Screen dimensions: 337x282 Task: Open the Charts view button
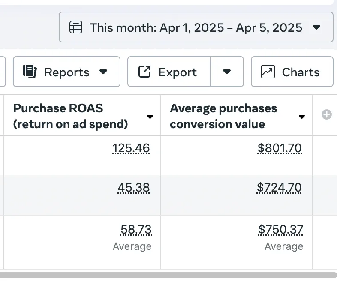(292, 72)
